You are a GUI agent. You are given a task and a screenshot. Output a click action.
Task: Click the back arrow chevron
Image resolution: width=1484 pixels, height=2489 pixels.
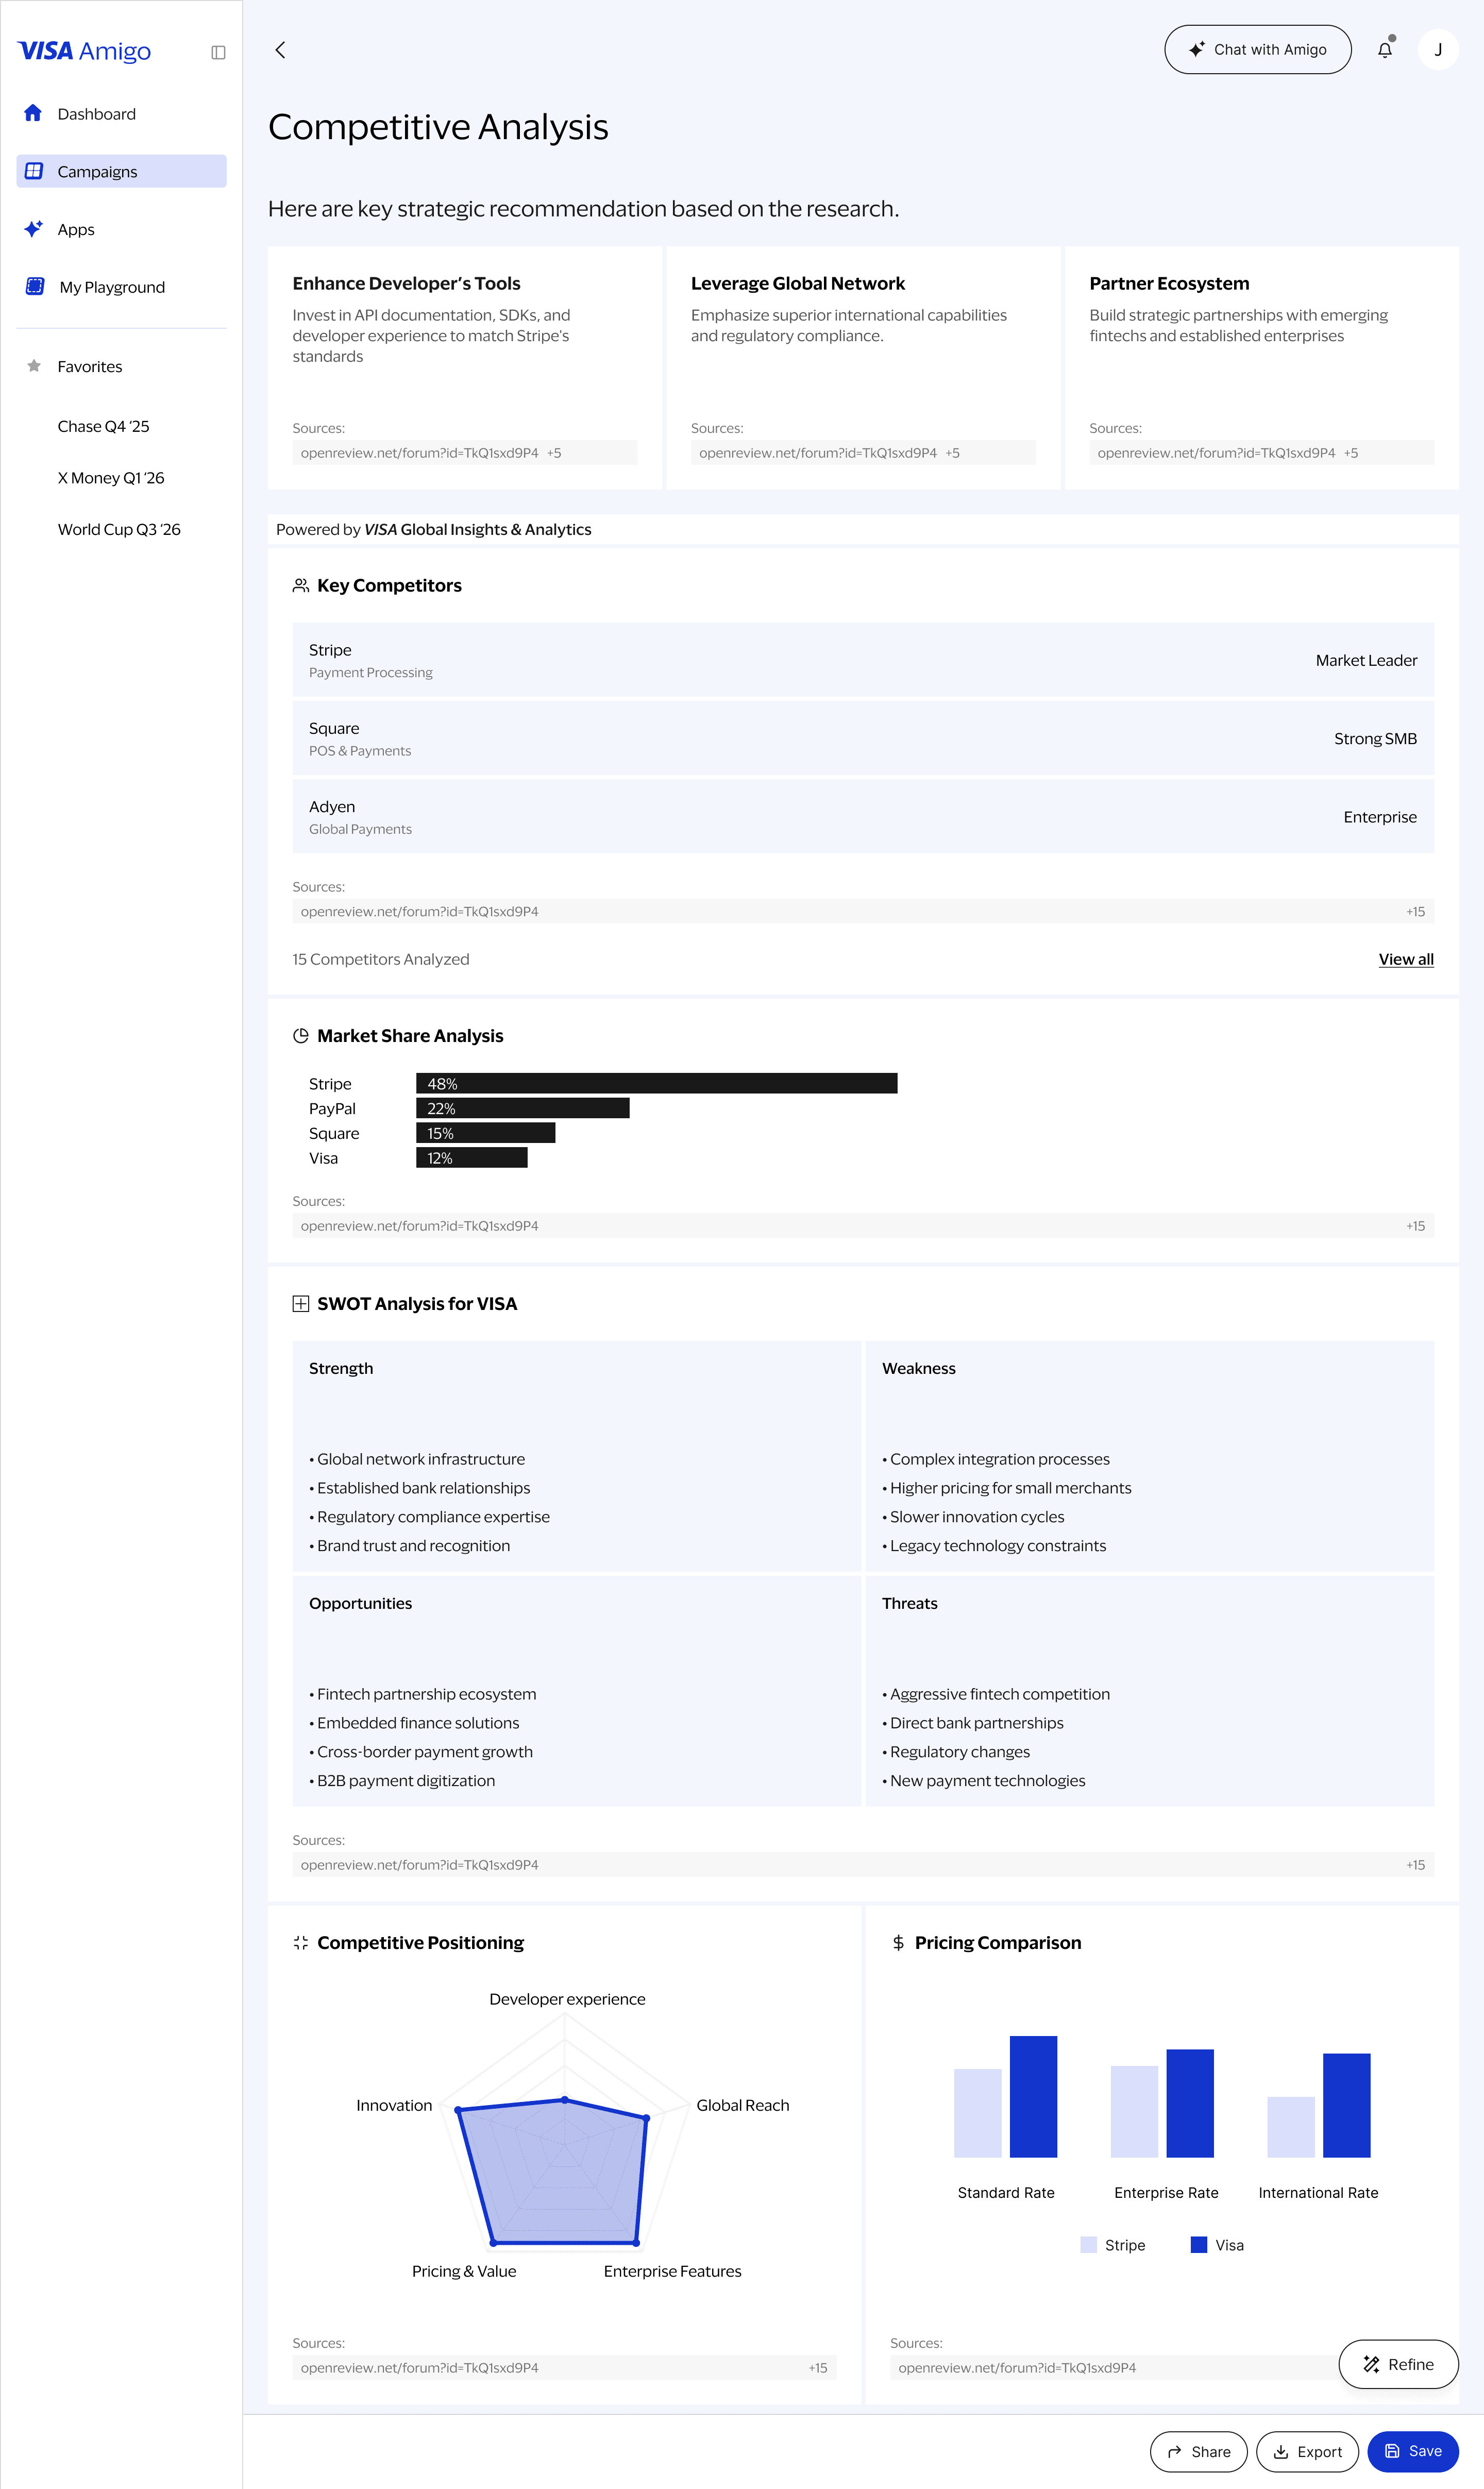click(x=280, y=50)
